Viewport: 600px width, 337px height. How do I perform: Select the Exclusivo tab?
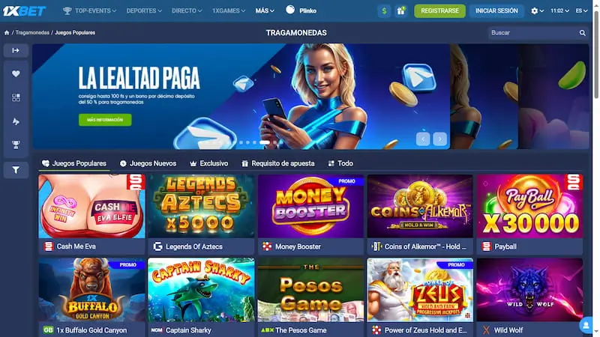(209, 163)
